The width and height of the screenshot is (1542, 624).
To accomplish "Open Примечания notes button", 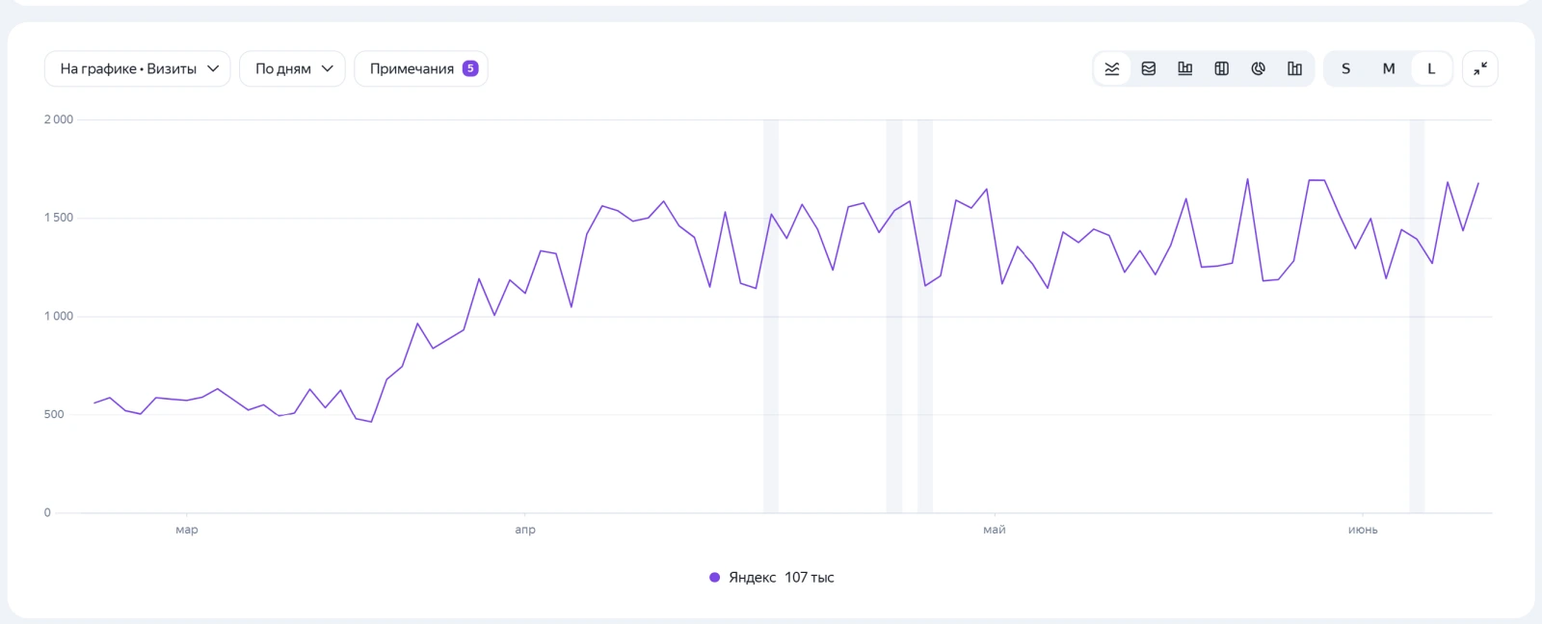I will pyautogui.click(x=421, y=68).
